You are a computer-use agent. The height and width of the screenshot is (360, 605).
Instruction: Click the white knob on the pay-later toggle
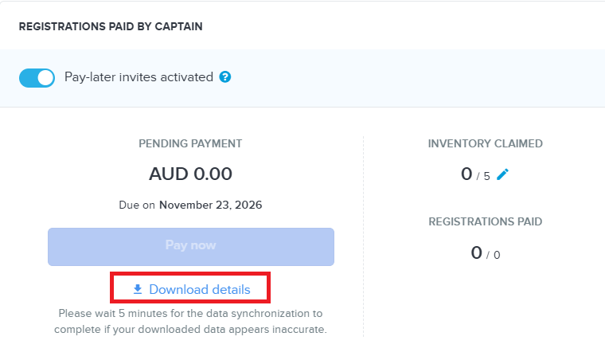coord(45,78)
